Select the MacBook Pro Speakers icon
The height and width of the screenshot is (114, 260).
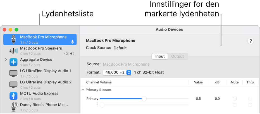pos(13,51)
